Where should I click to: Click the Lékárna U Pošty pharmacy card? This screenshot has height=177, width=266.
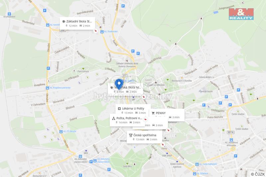pos(133,111)
